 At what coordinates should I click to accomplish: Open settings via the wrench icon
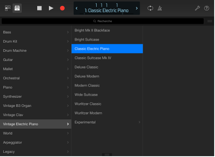pyautogui.click(x=197, y=8)
